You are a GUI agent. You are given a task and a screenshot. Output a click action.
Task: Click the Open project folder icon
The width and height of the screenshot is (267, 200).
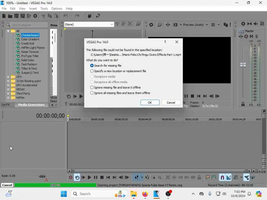pyautogui.click(x=10, y=16)
